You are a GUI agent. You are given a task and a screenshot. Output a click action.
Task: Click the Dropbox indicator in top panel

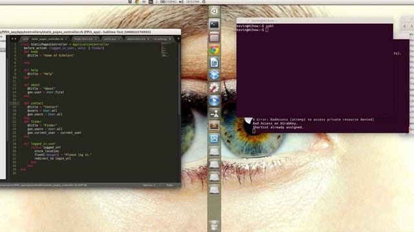130,2
